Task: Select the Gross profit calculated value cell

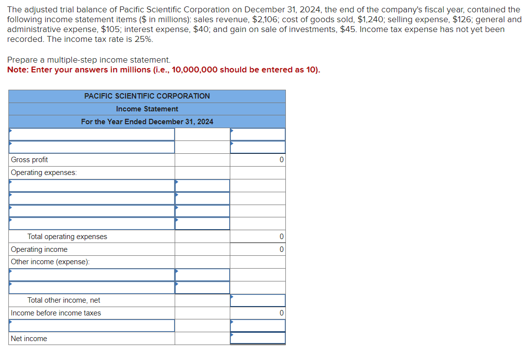Action: click(x=257, y=160)
